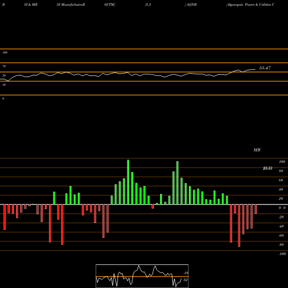Click the 'SI MunafaSutraR' header text
Viewport: 288px width, 288px height.
click(71, 5)
